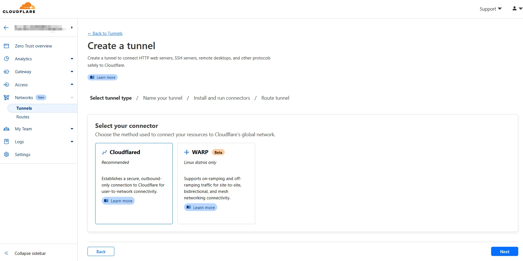Click the Select your connector heading

coord(127,126)
